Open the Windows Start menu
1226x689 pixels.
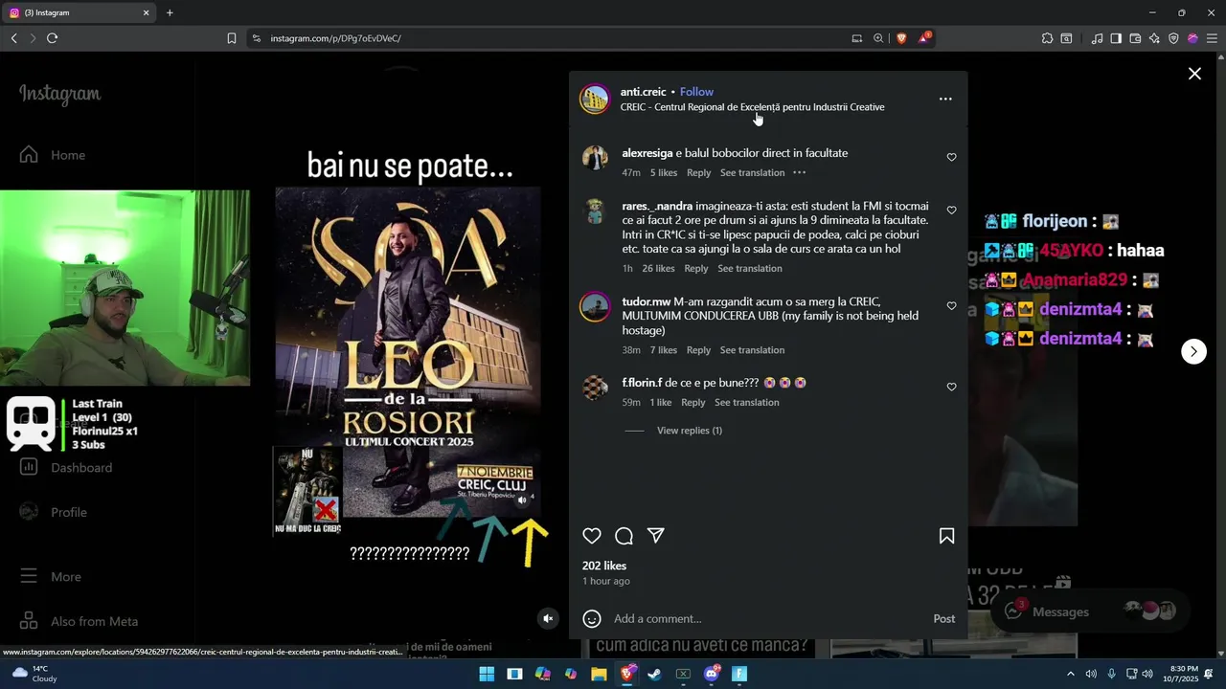487,674
